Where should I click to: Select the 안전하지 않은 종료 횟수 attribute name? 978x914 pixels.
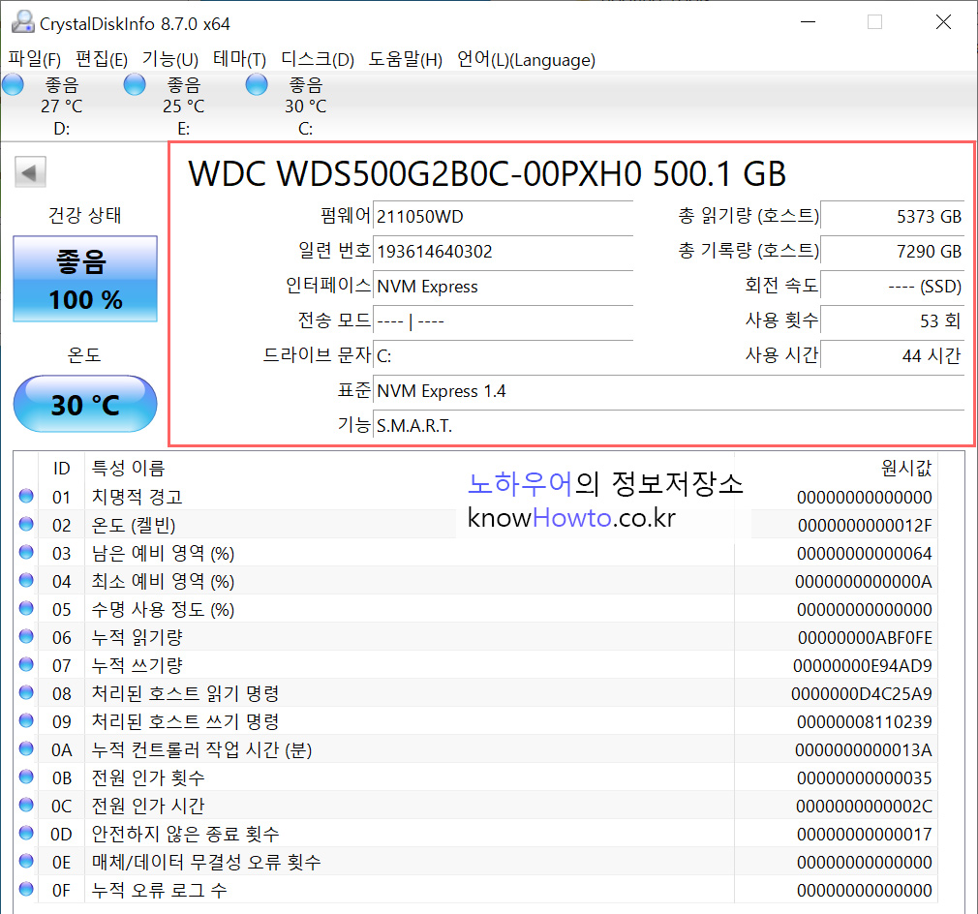point(185,834)
